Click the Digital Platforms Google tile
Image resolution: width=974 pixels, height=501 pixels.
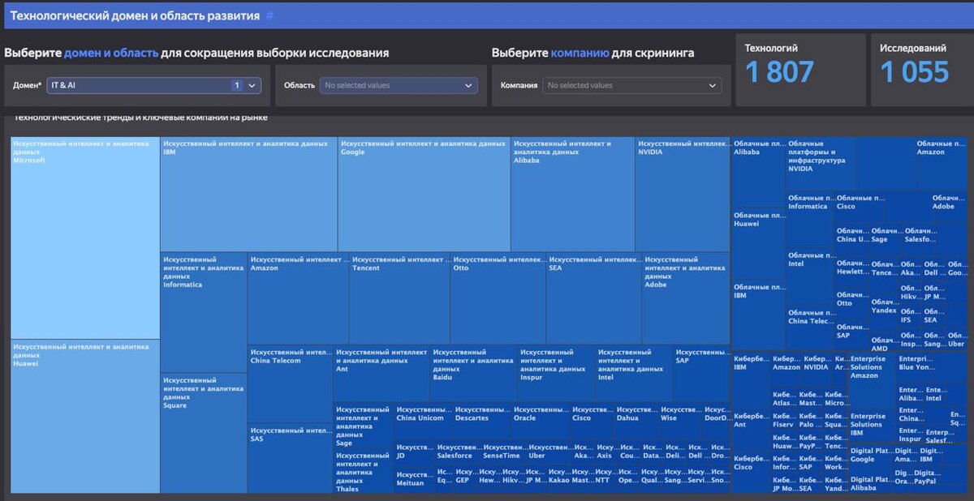869,458
